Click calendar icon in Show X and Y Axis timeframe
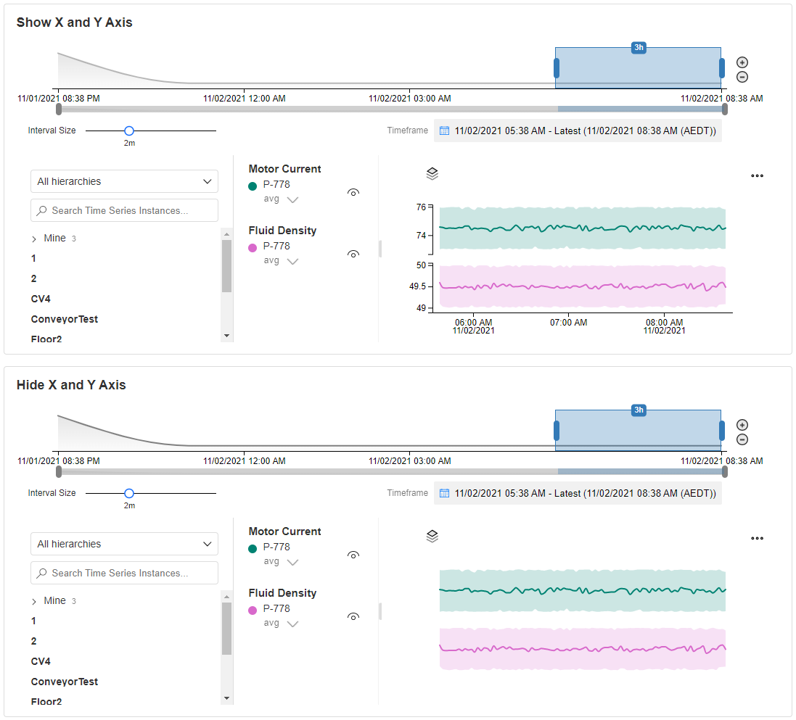 point(444,131)
